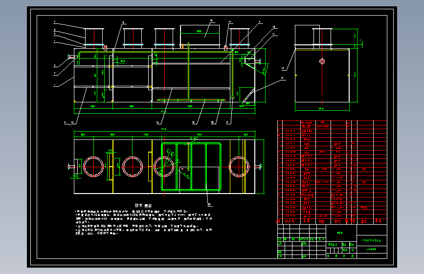Click the green vertical riser pipe in the front elevation
The width and height of the screenshot is (424, 274).
point(188,71)
